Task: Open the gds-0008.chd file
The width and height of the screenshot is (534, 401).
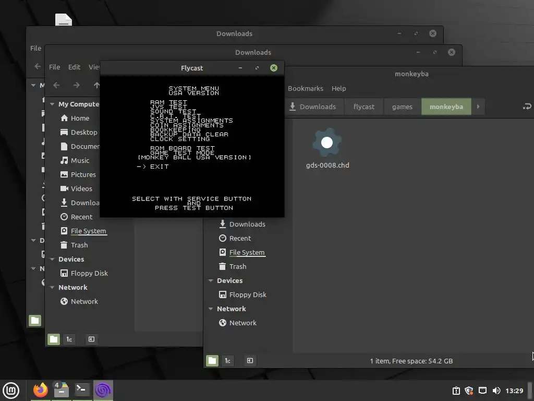Action: [327, 148]
